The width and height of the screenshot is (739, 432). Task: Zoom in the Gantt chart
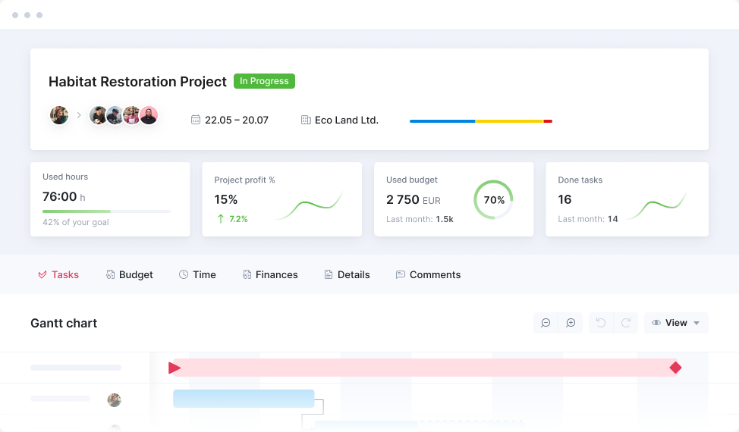click(x=571, y=323)
